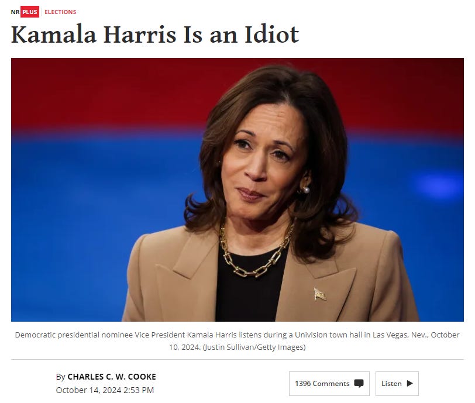Click the play triangle icon beside Listen

[x=409, y=383]
